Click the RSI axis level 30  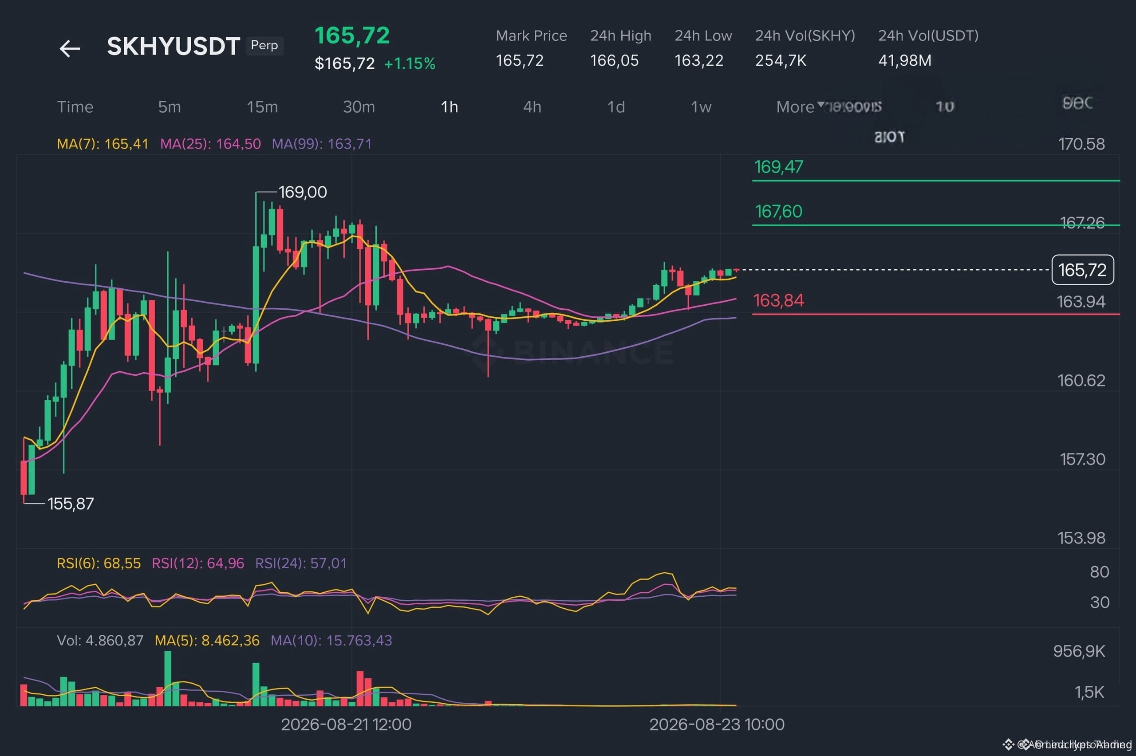pyautogui.click(x=1099, y=602)
